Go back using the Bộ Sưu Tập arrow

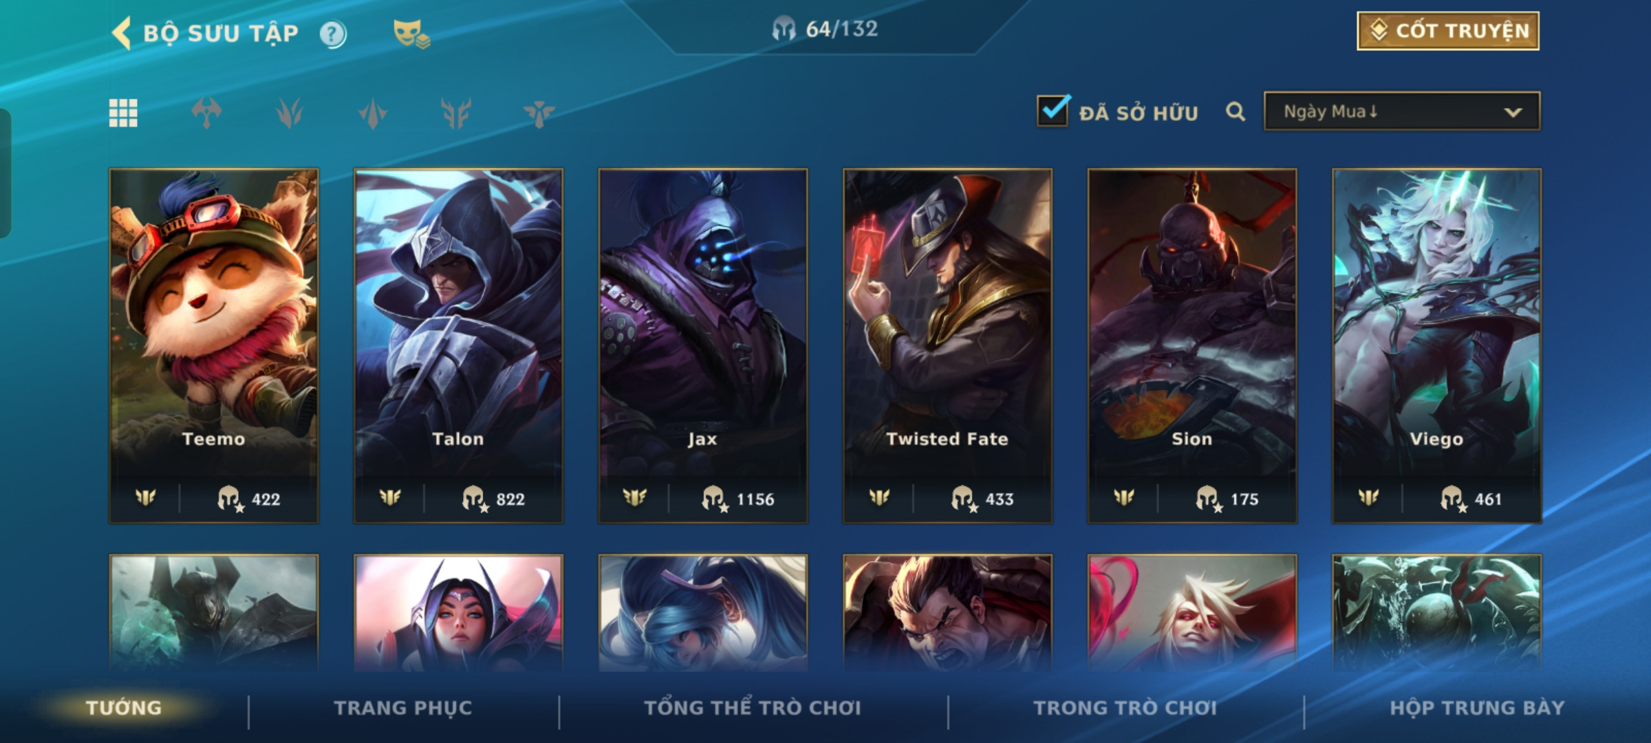(x=122, y=33)
